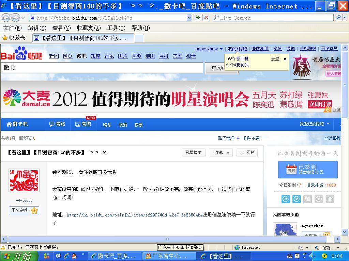Viewport: 349px width, 261px height.
Task: Click the Live Search magnifier icon
Action: (x=338, y=18)
